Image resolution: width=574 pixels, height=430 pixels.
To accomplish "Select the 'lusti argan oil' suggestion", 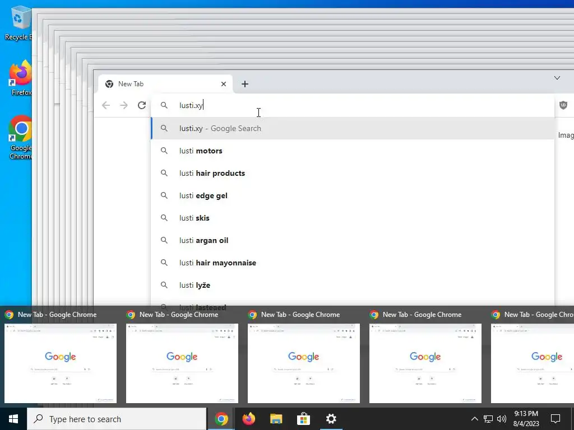I will 353,240.
